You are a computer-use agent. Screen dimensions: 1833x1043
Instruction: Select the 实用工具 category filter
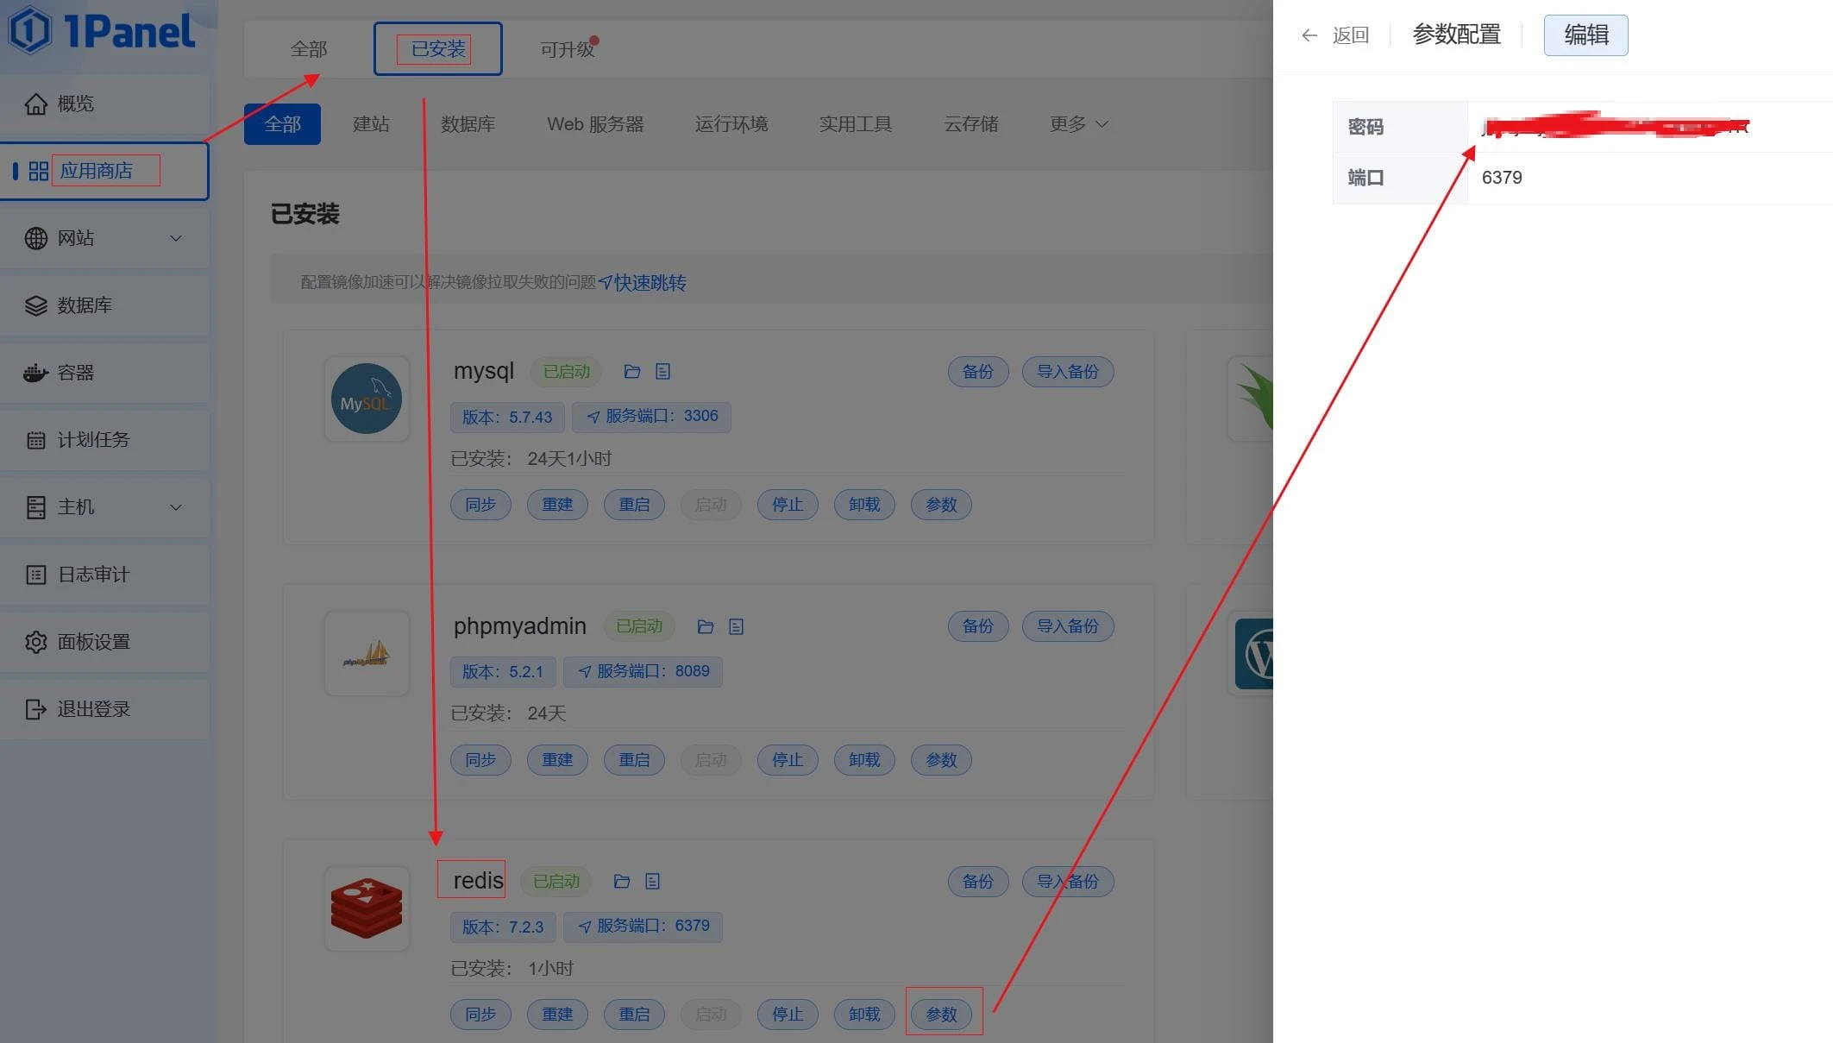[855, 124]
